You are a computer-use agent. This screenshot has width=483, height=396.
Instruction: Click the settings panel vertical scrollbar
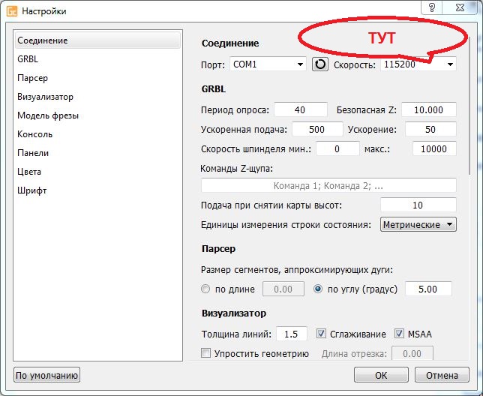pyautogui.click(x=469, y=105)
